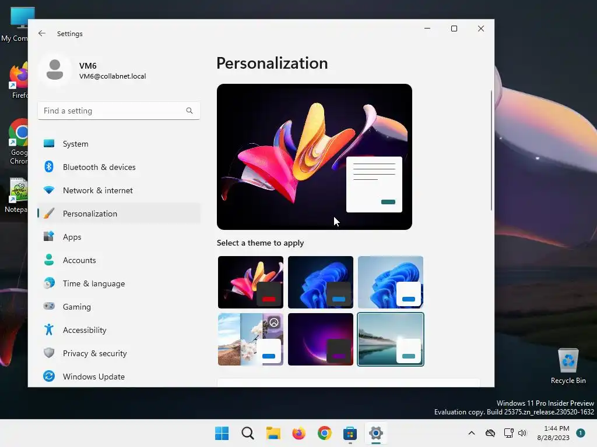Image resolution: width=597 pixels, height=447 pixels.
Task: Click the Gaming controller icon
Action: point(49,306)
